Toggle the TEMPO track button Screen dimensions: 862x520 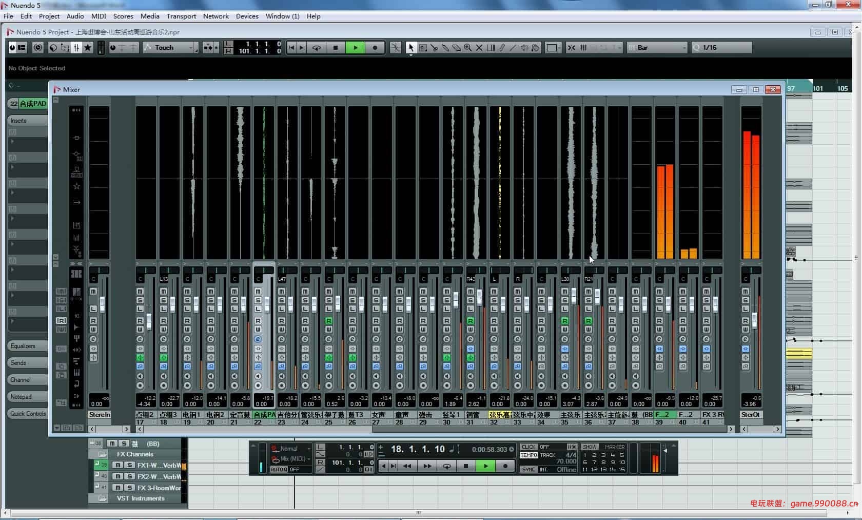pyautogui.click(x=528, y=455)
